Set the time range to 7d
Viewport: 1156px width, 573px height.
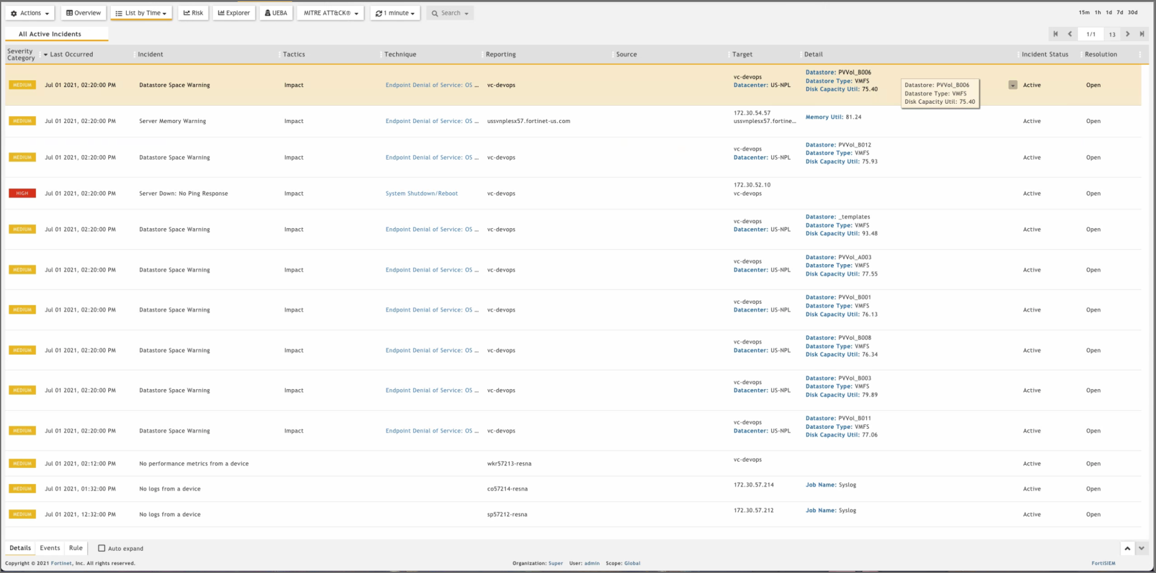(x=1119, y=12)
